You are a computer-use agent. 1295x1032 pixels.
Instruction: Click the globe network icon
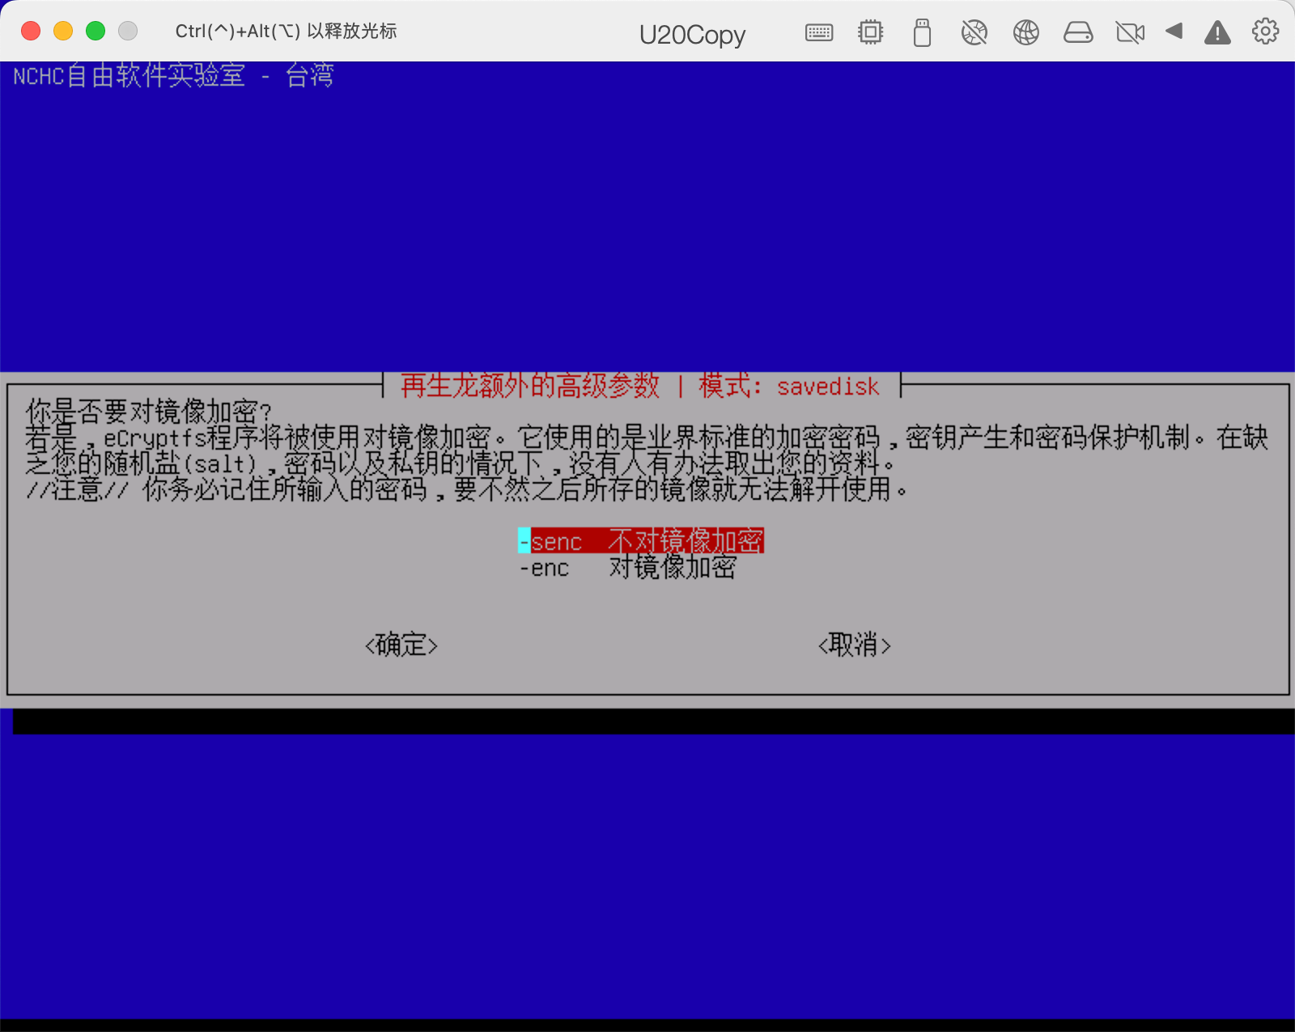coord(1025,32)
